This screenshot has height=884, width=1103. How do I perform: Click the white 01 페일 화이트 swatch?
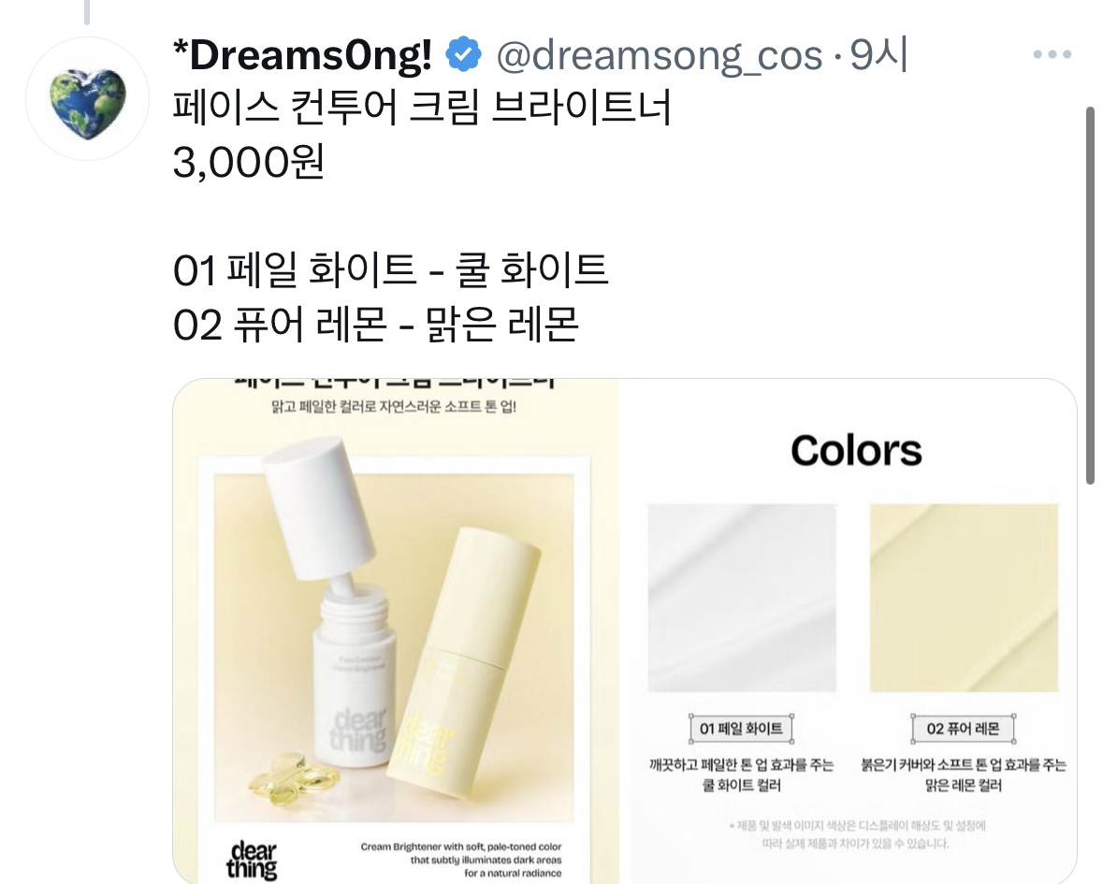(742, 598)
